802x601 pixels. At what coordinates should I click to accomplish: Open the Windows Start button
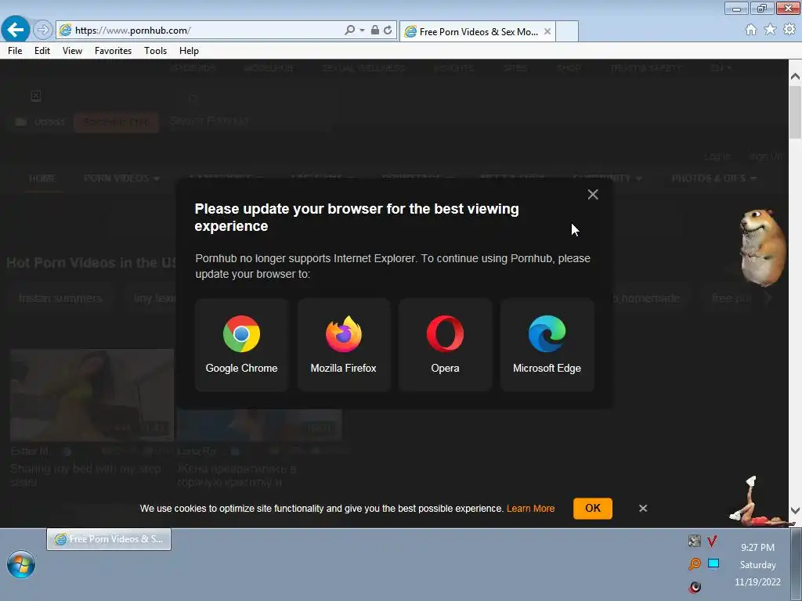[x=21, y=564]
